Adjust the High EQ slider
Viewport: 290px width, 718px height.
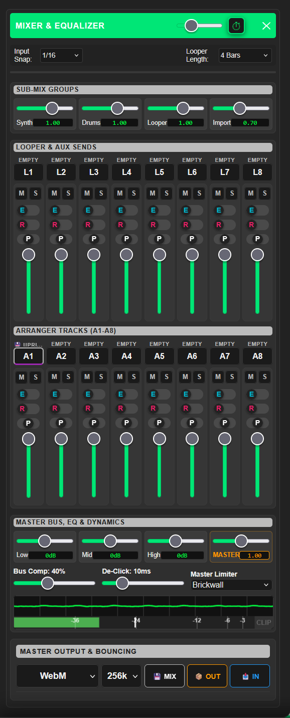click(x=176, y=541)
